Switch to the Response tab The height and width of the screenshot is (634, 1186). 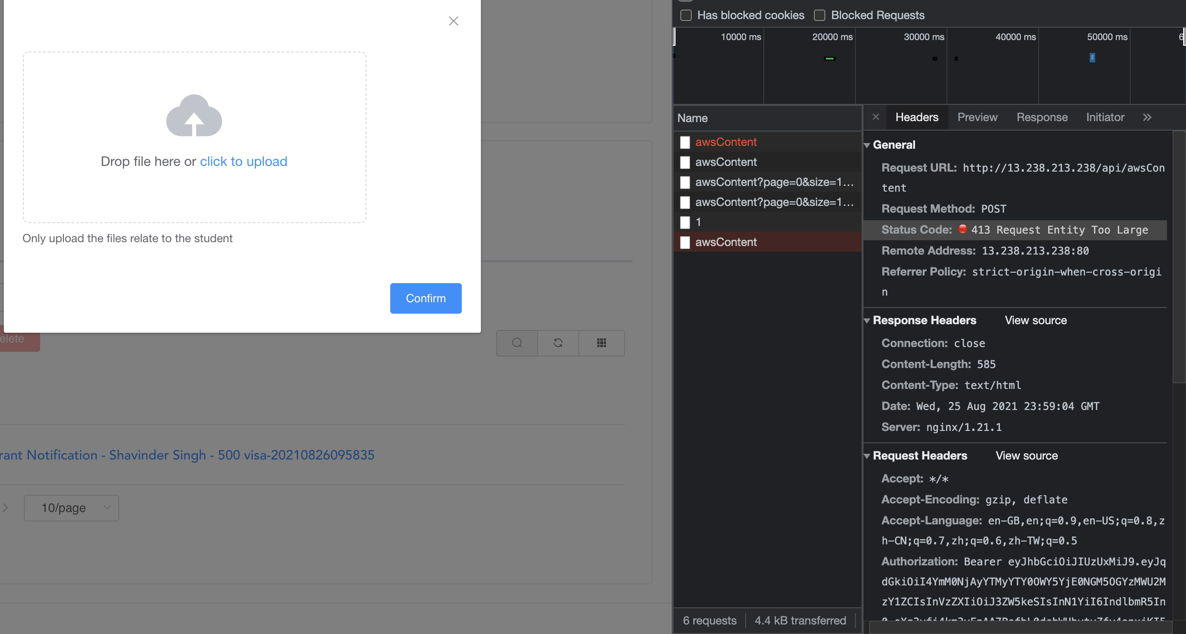tap(1042, 117)
